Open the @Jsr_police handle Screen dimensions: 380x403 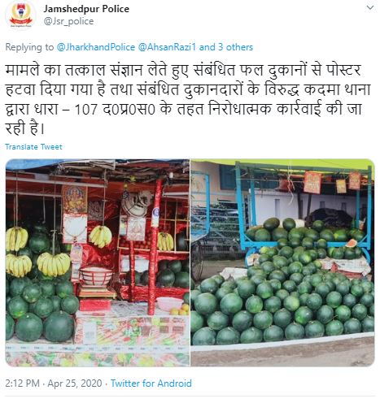click(x=68, y=21)
